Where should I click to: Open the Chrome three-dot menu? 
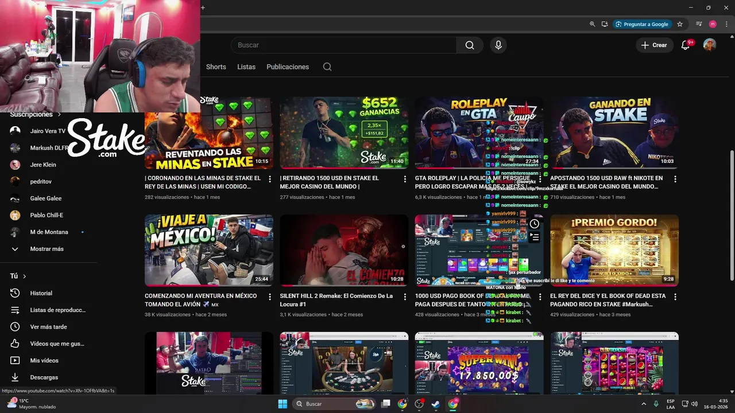(726, 24)
